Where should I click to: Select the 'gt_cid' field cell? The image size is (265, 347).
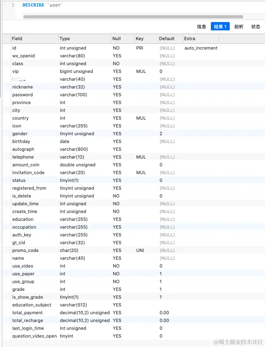tap(18, 243)
